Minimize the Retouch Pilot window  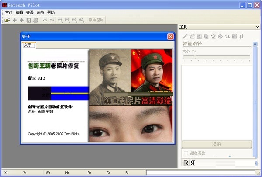coord(242,5)
